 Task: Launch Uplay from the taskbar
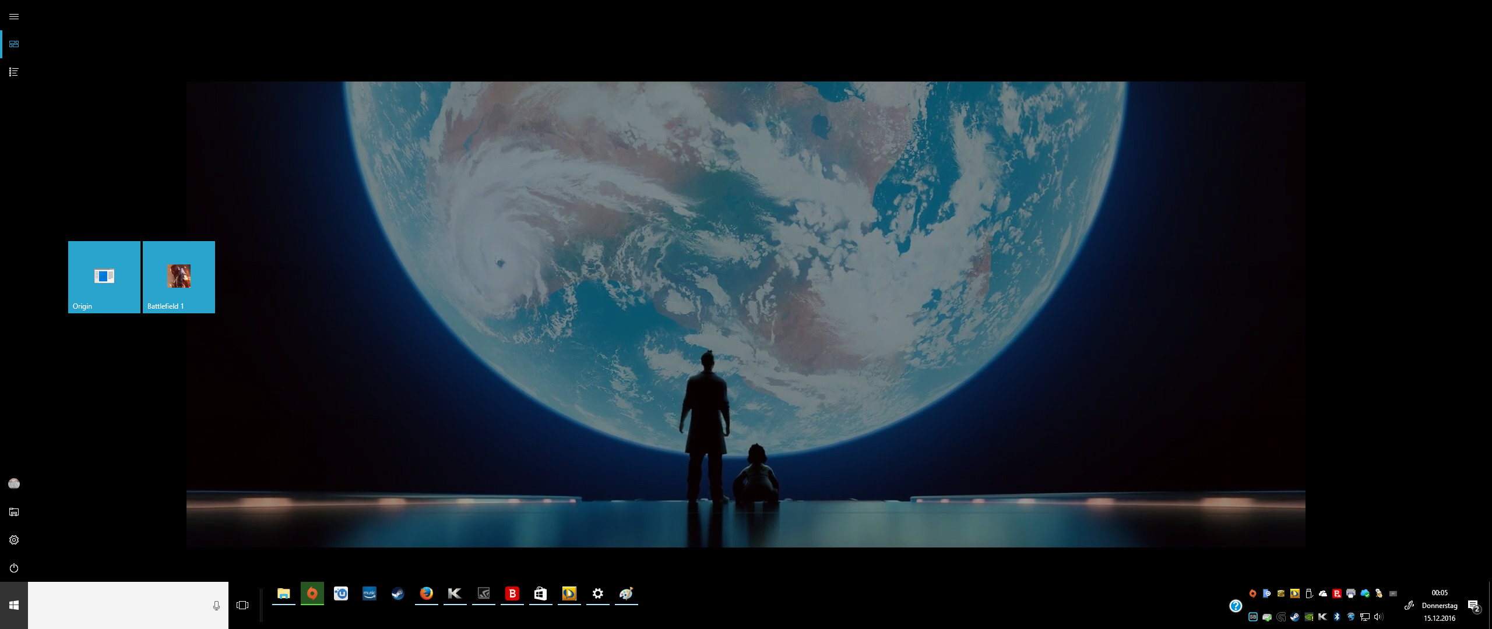pos(341,593)
